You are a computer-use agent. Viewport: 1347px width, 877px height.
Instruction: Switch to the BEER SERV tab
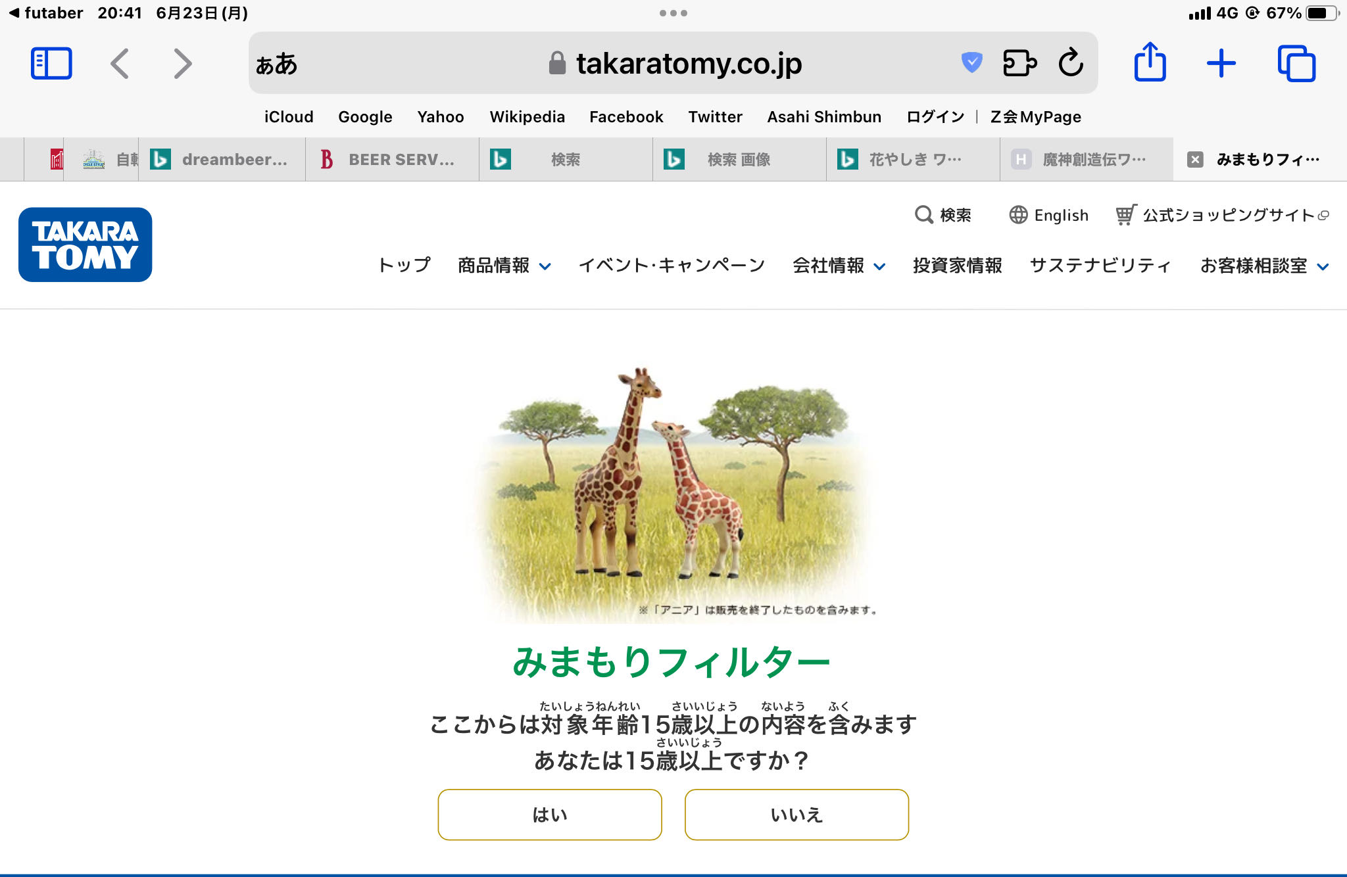click(x=392, y=160)
